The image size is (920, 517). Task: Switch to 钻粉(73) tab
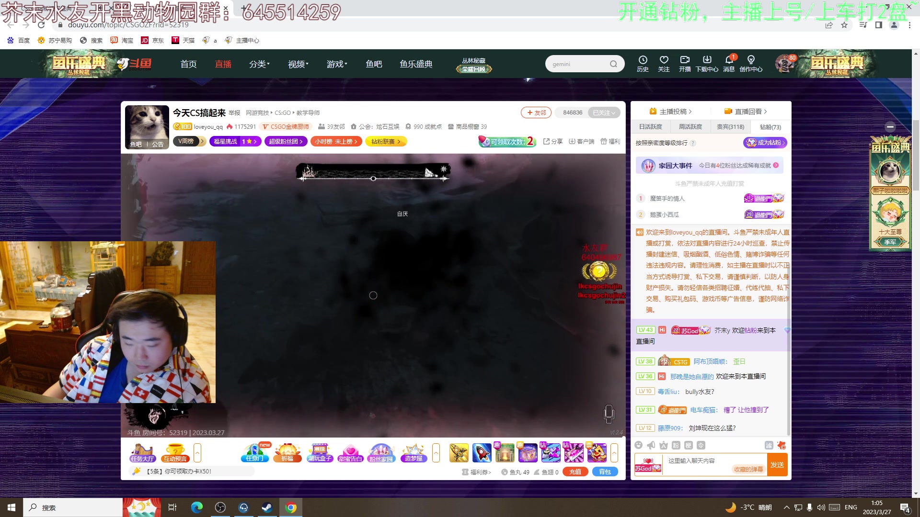pyautogui.click(x=770, y=127)
